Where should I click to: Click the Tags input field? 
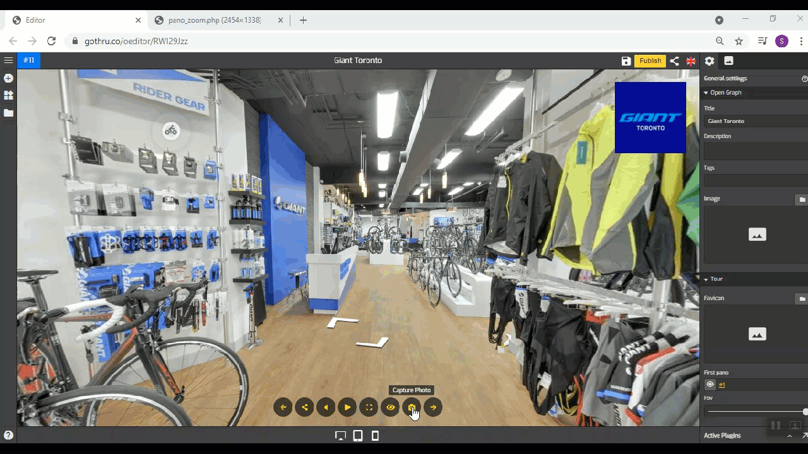coord(756,180)
